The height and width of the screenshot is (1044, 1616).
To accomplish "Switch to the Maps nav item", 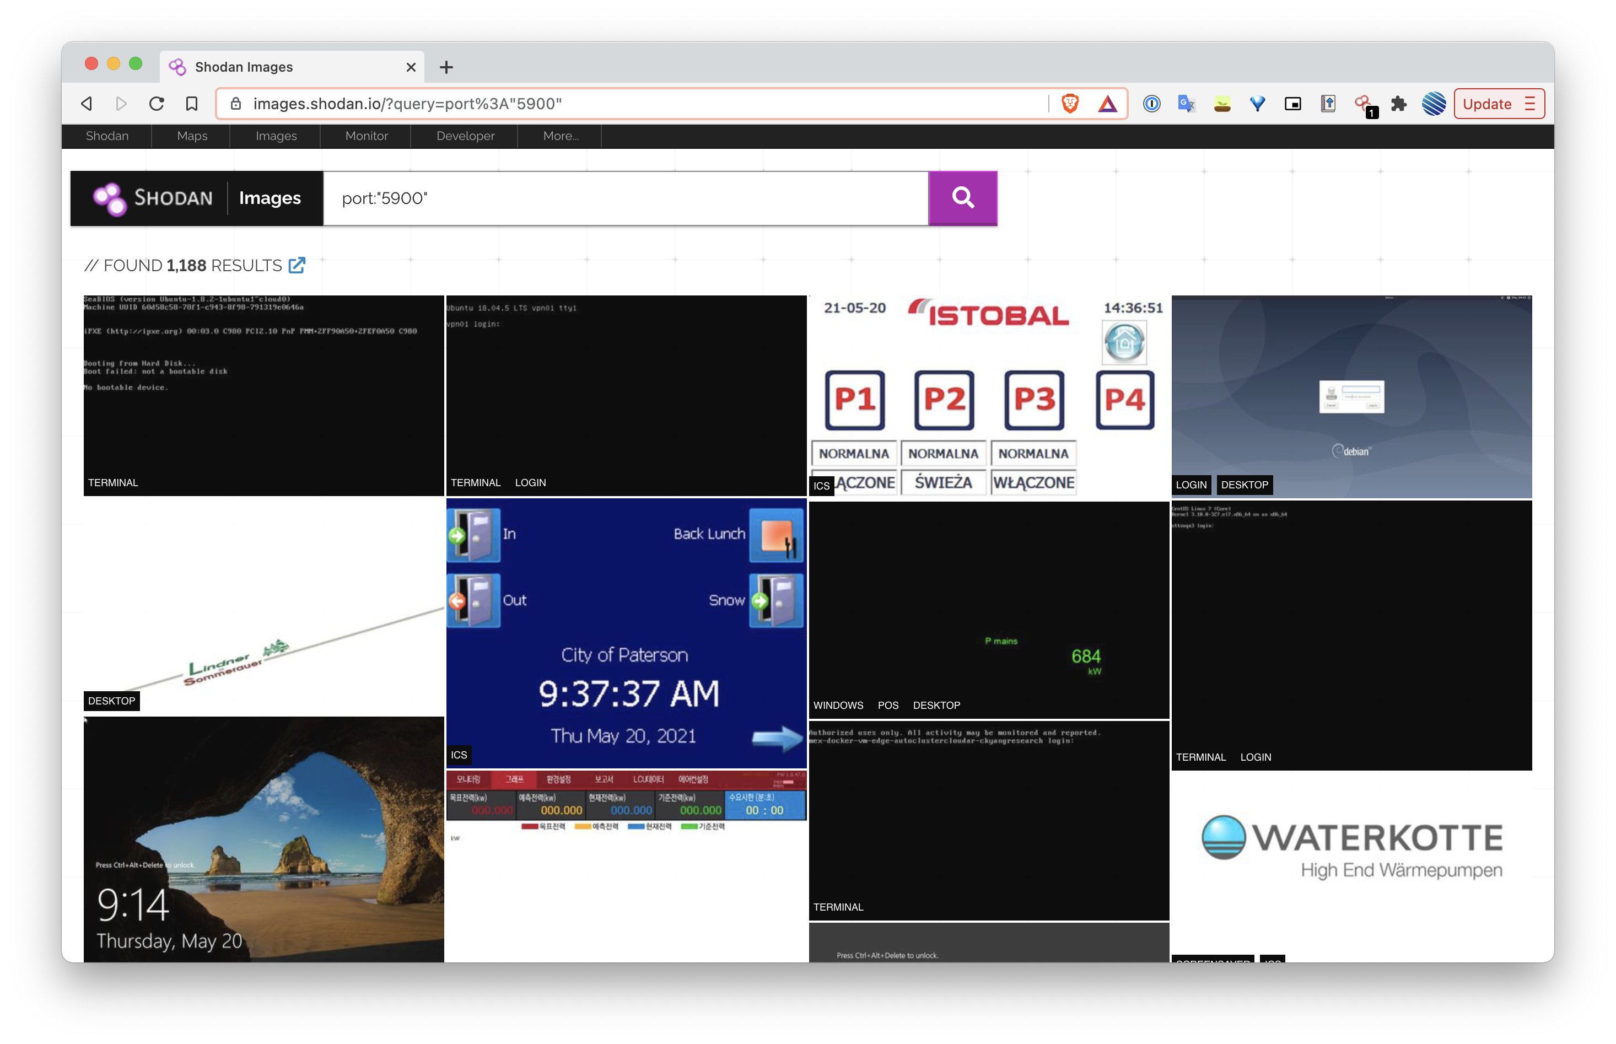I will 192,136.
